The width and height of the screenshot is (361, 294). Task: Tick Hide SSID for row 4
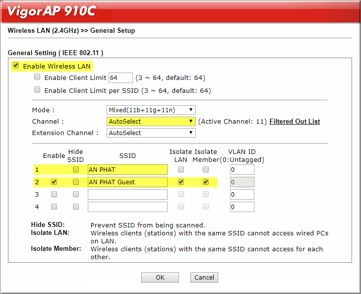(x=76, y=207)
